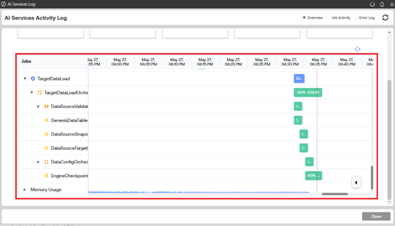Click the May 27, 08:05 PM time header
Image resolution: width=395 pixels, height=226 pixels.
(x=148, y=62)
